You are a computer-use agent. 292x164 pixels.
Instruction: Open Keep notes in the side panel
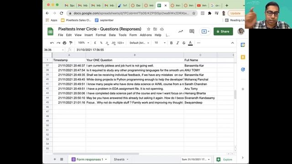coord(243,57)
